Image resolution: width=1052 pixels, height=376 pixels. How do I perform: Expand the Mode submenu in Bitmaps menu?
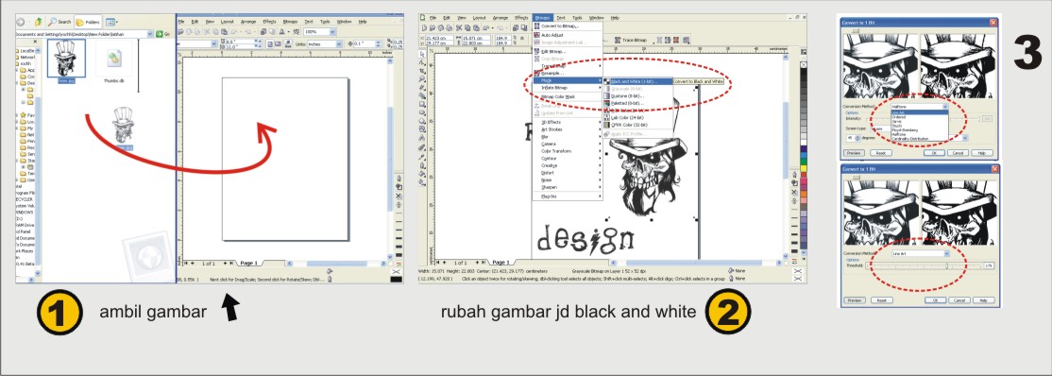click(x=568, y=80)
